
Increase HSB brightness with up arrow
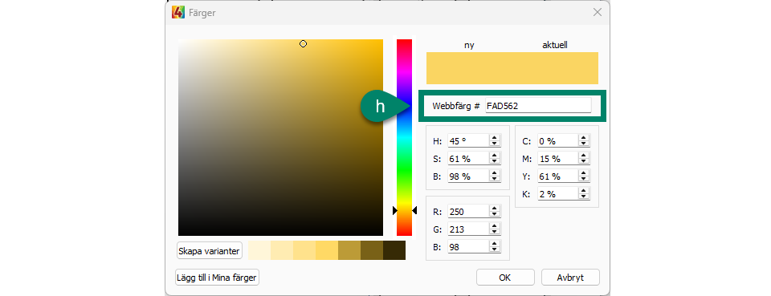(x=494, y=172)
